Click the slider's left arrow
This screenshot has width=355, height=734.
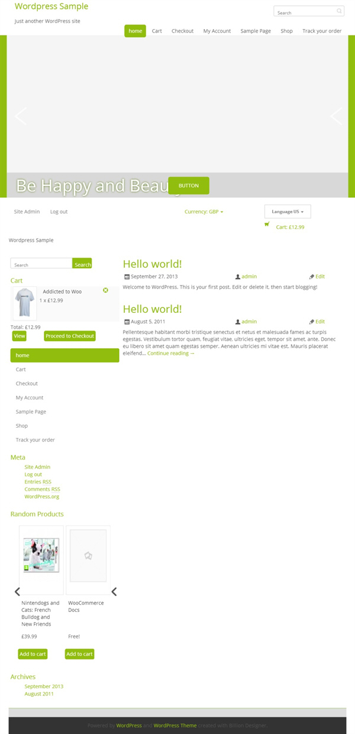[21, 116]
